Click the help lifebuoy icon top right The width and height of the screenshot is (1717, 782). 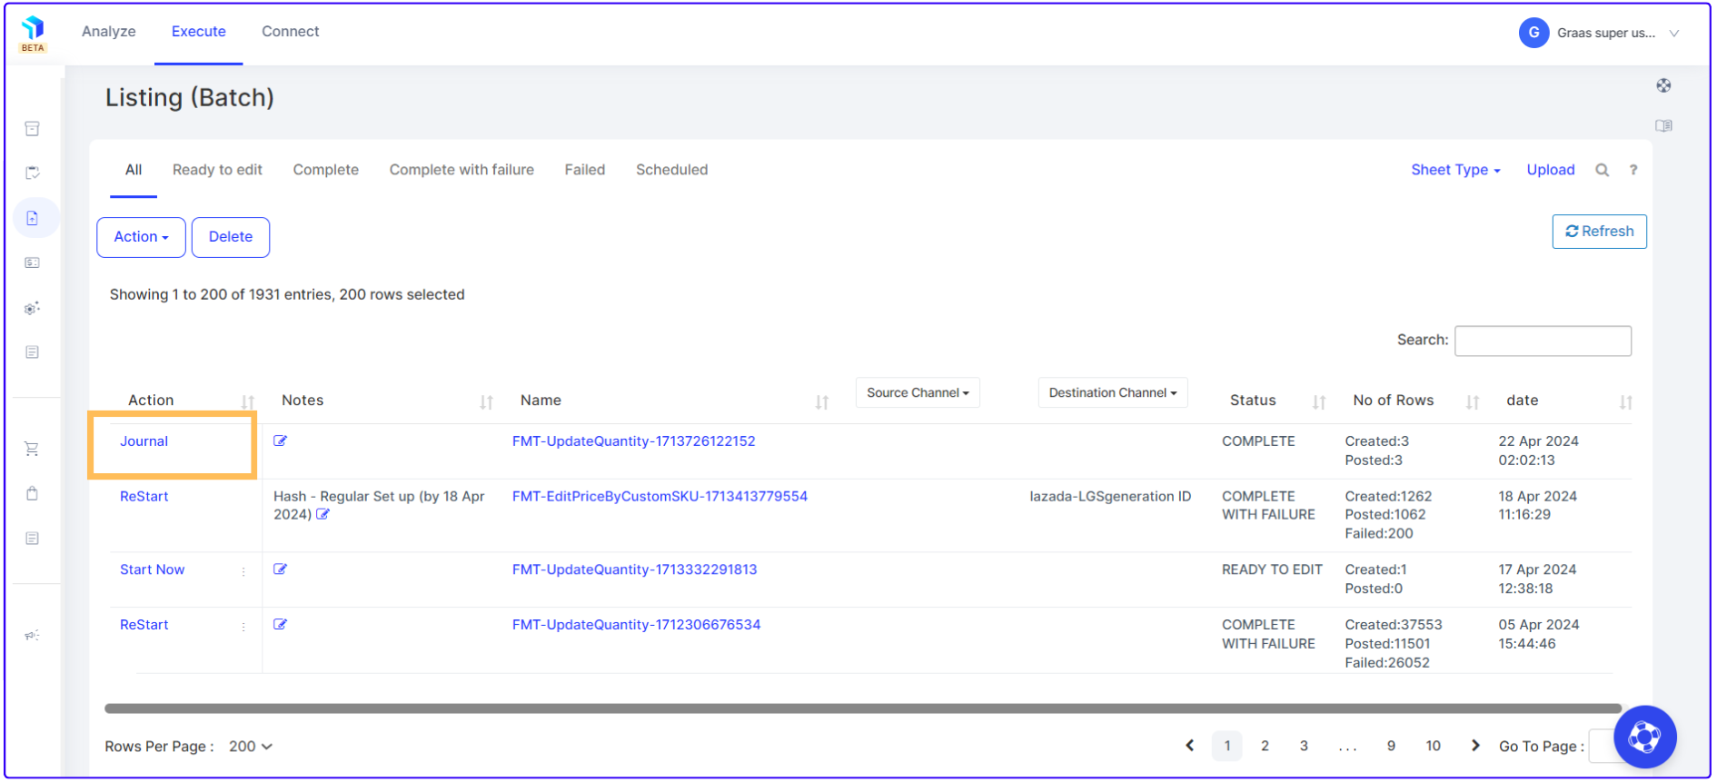1663,85
